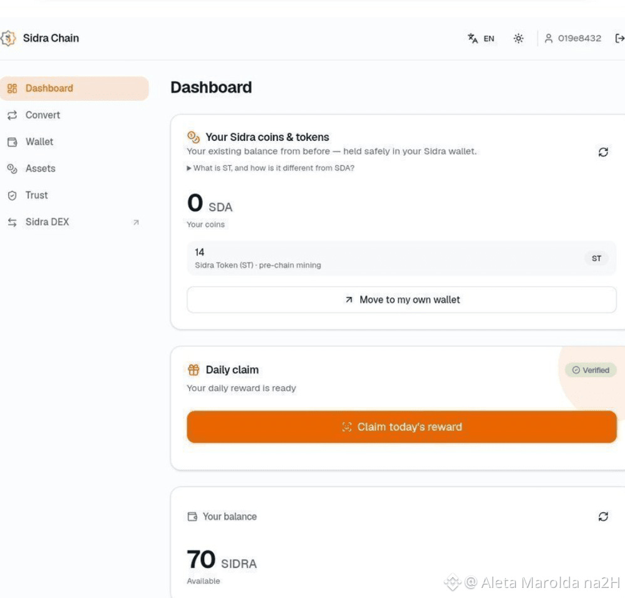Click 'Your daily reward is ready' text
Image resolution: width=625 pixels, height=598 pixels.
pyautogui.click(x=241, y=388)
